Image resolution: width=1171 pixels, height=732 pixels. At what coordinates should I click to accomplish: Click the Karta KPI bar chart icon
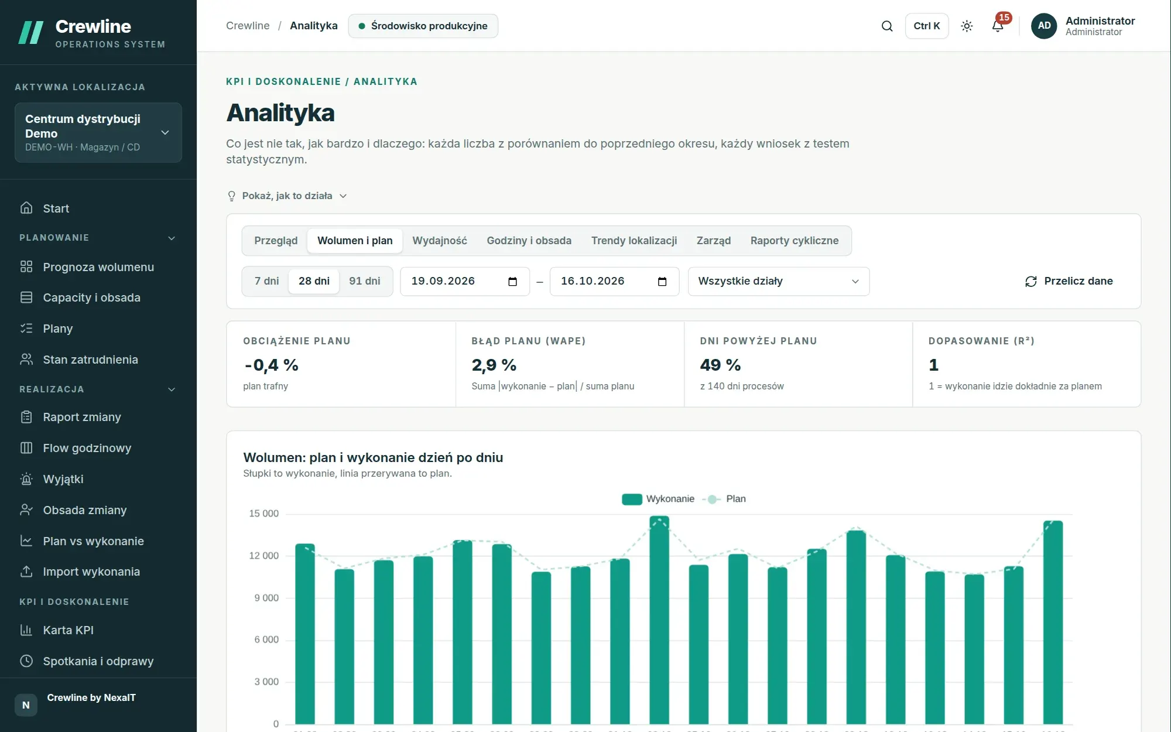[x=26, y=630]
